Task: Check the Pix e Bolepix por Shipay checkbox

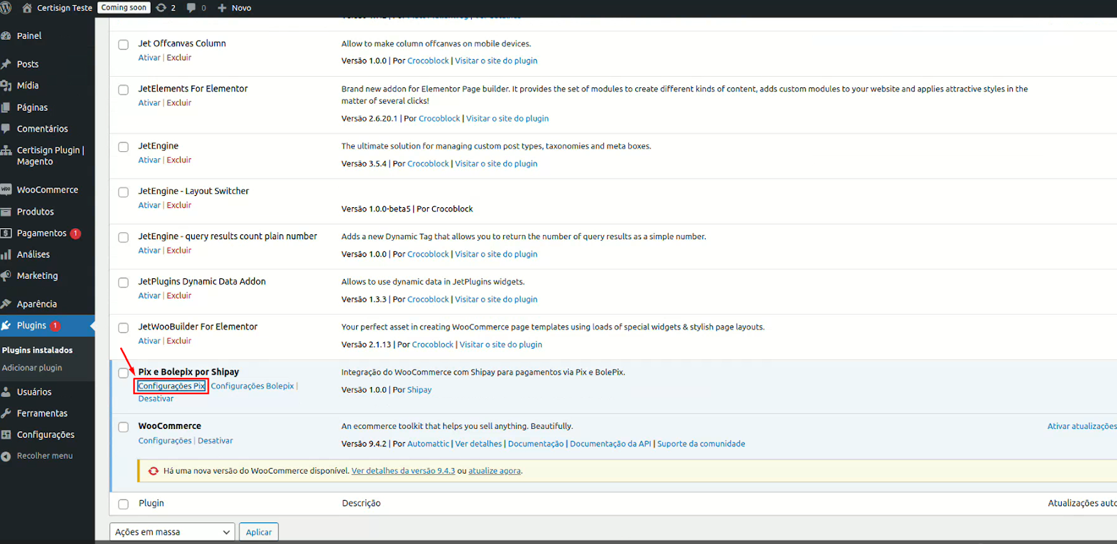Action: pyautogui.click(x=124, y=373)
